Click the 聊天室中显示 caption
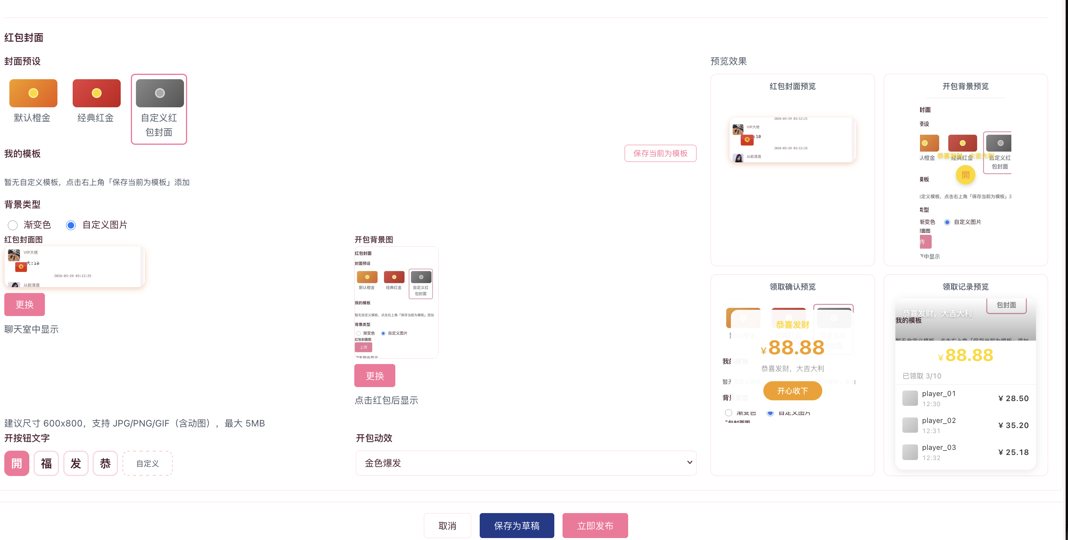This screenshot has height=540, width=1068. (32, 329)
